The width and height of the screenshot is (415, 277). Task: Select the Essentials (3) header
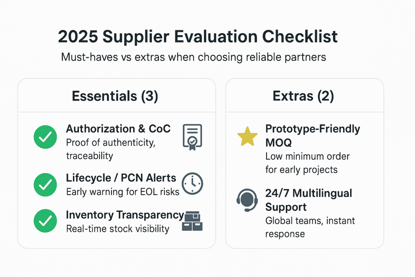click(x=115, y=96)
